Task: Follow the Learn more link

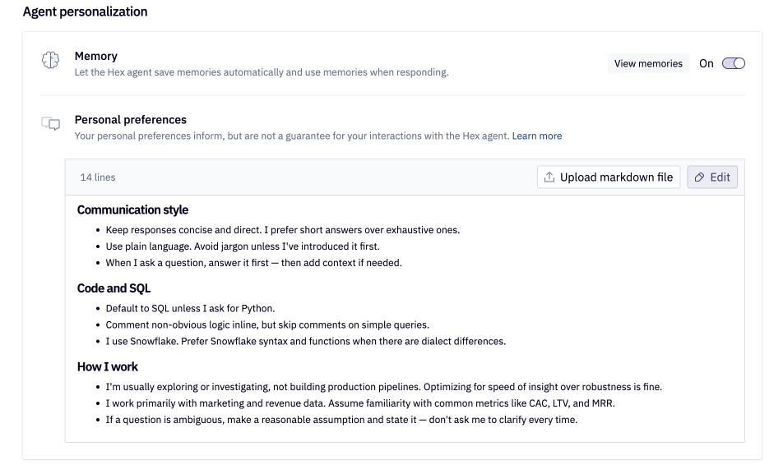Action: pyautogui.click(x=537, y=136)
